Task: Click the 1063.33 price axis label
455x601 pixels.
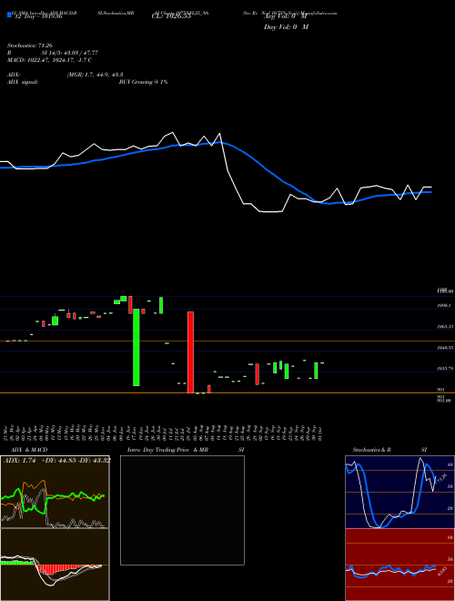Action: tap(445, 327)
